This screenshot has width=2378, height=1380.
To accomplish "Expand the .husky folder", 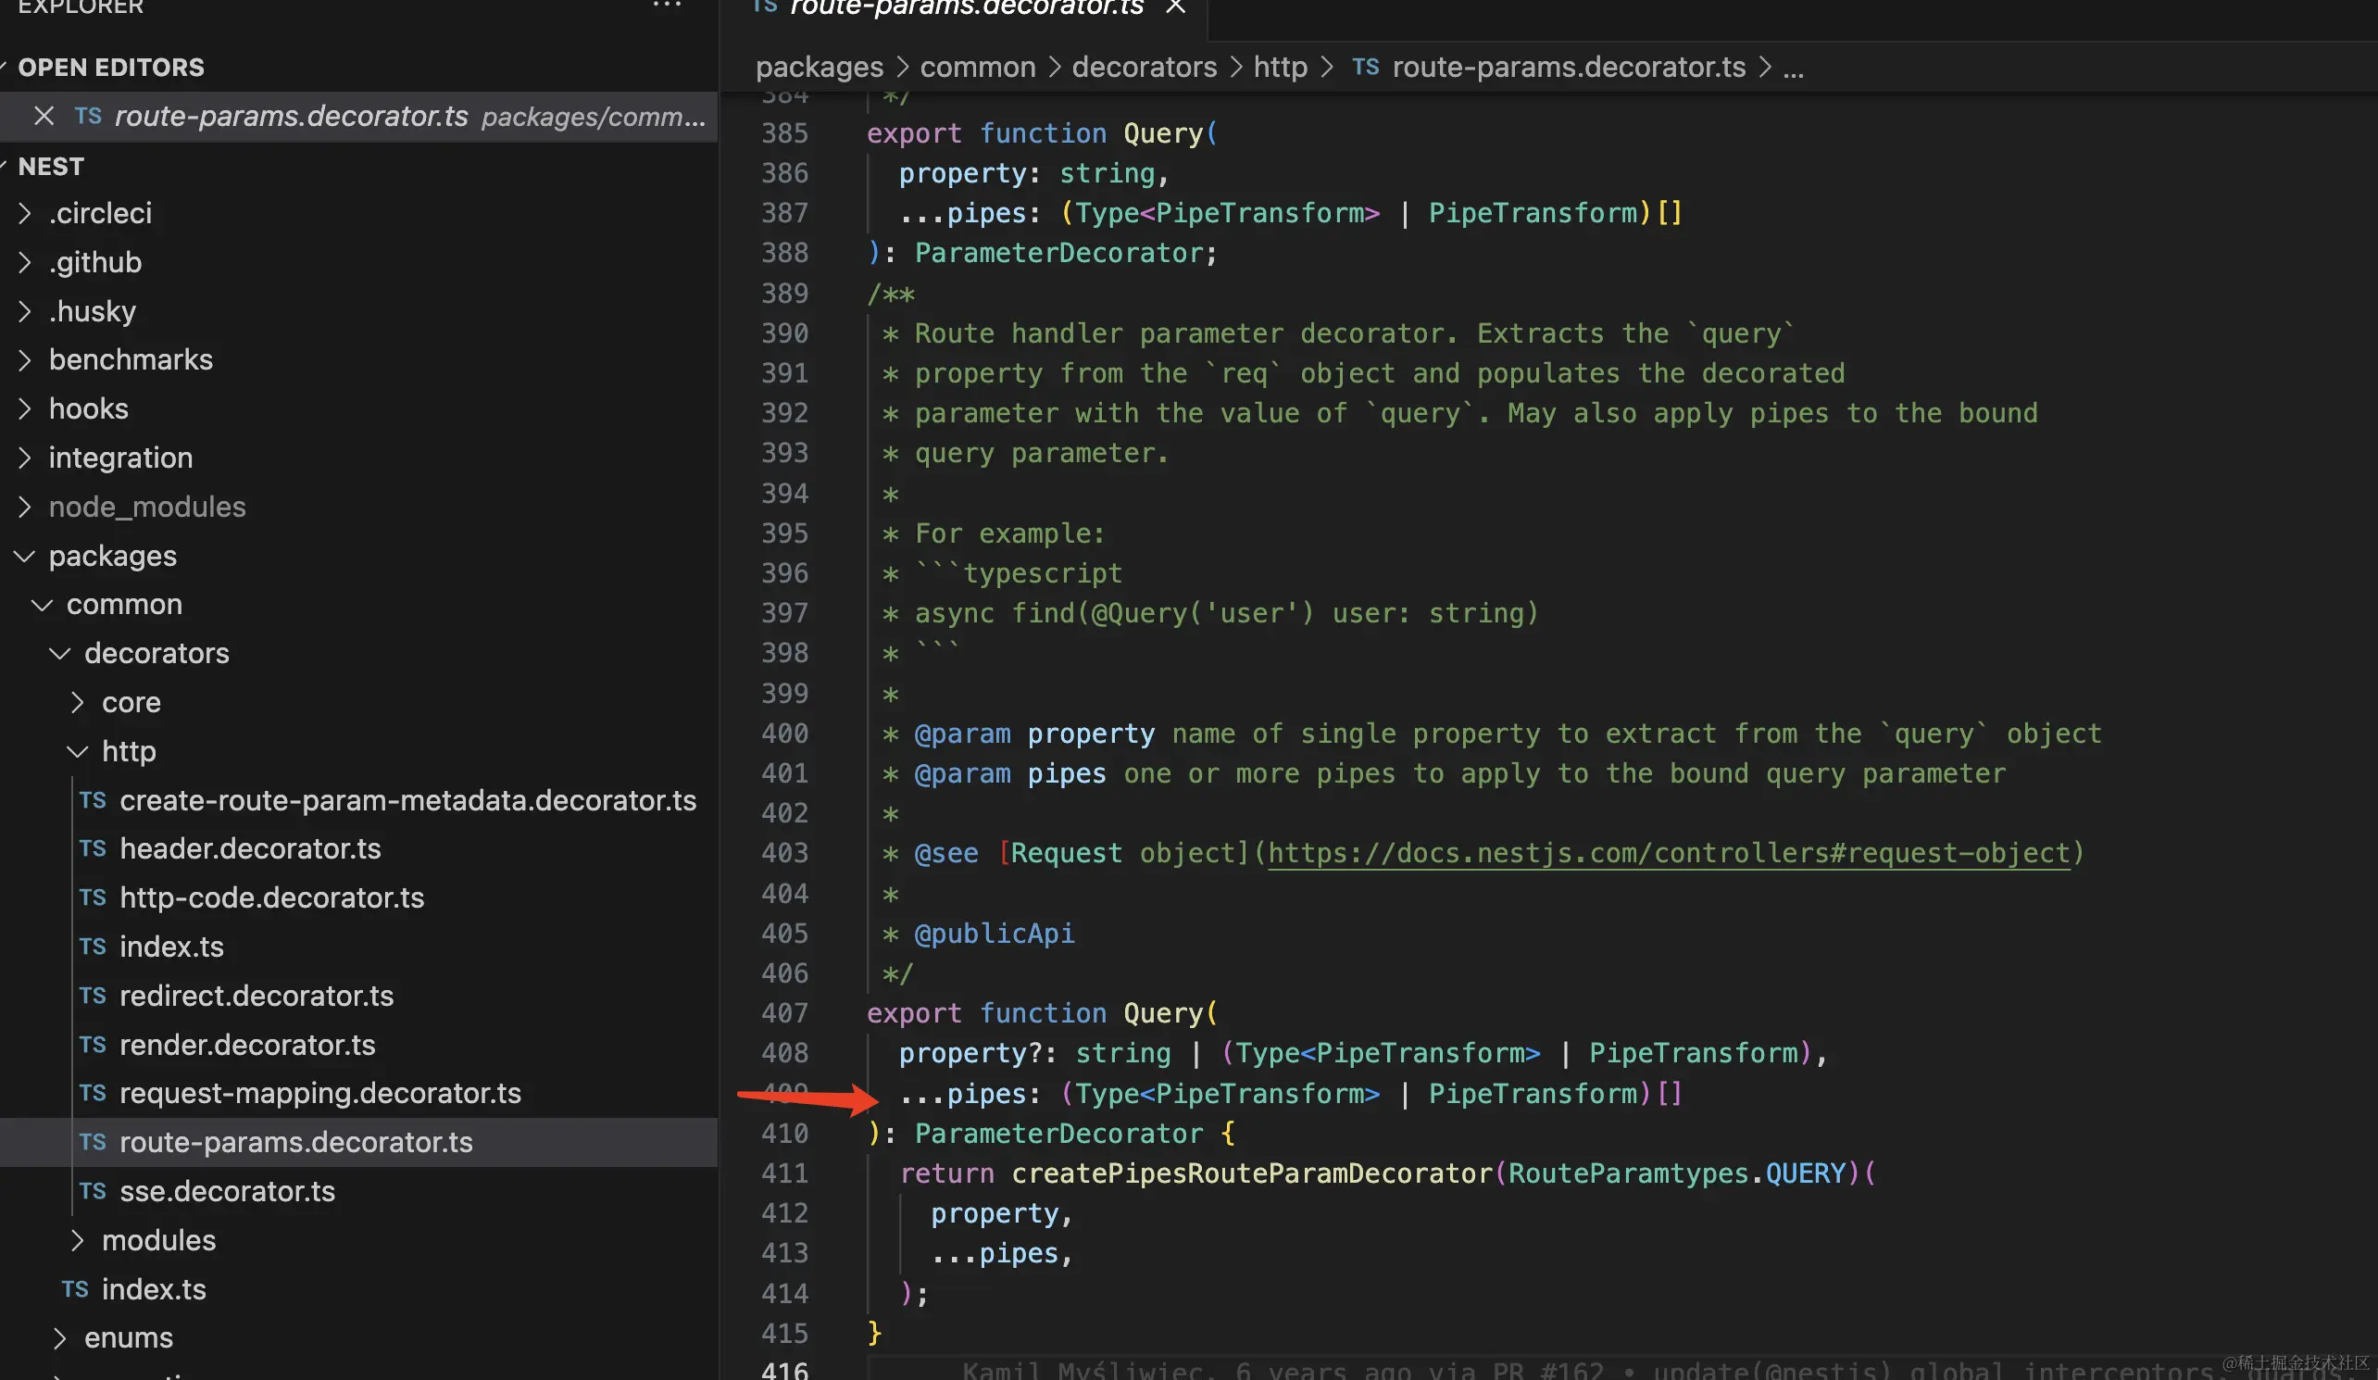I will tap(26, 311).
